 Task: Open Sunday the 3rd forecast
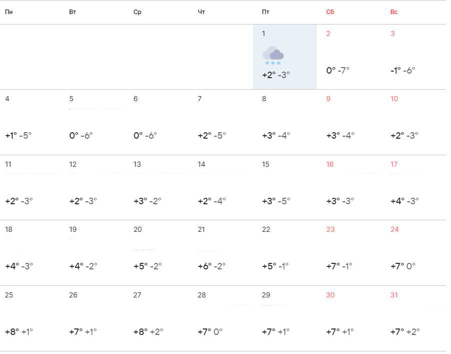413,57
